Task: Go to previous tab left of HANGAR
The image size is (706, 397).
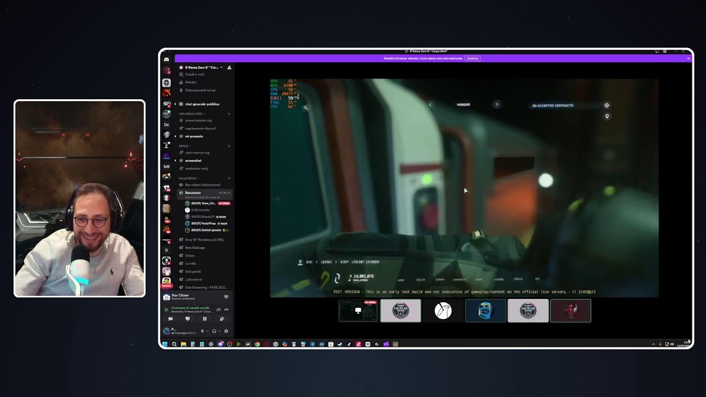Action: [431, 105]
